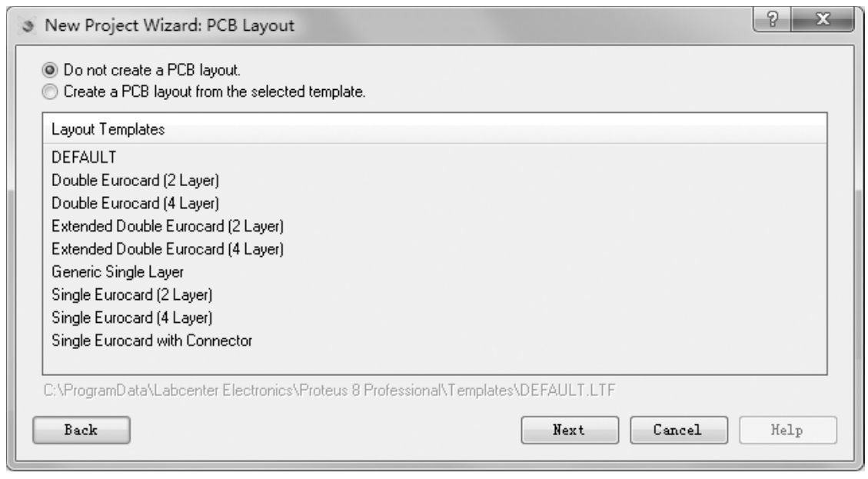
Task: Cancel the project wizard
Action: pos(678,430)
